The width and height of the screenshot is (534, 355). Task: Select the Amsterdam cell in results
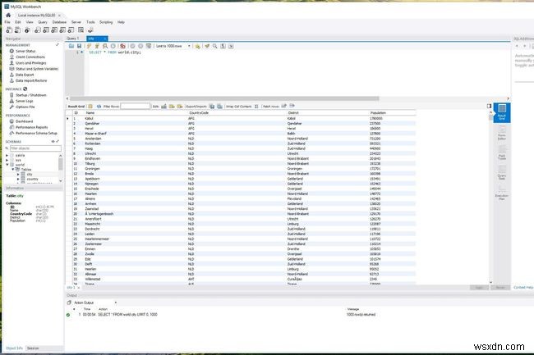[x=93, y=139]
